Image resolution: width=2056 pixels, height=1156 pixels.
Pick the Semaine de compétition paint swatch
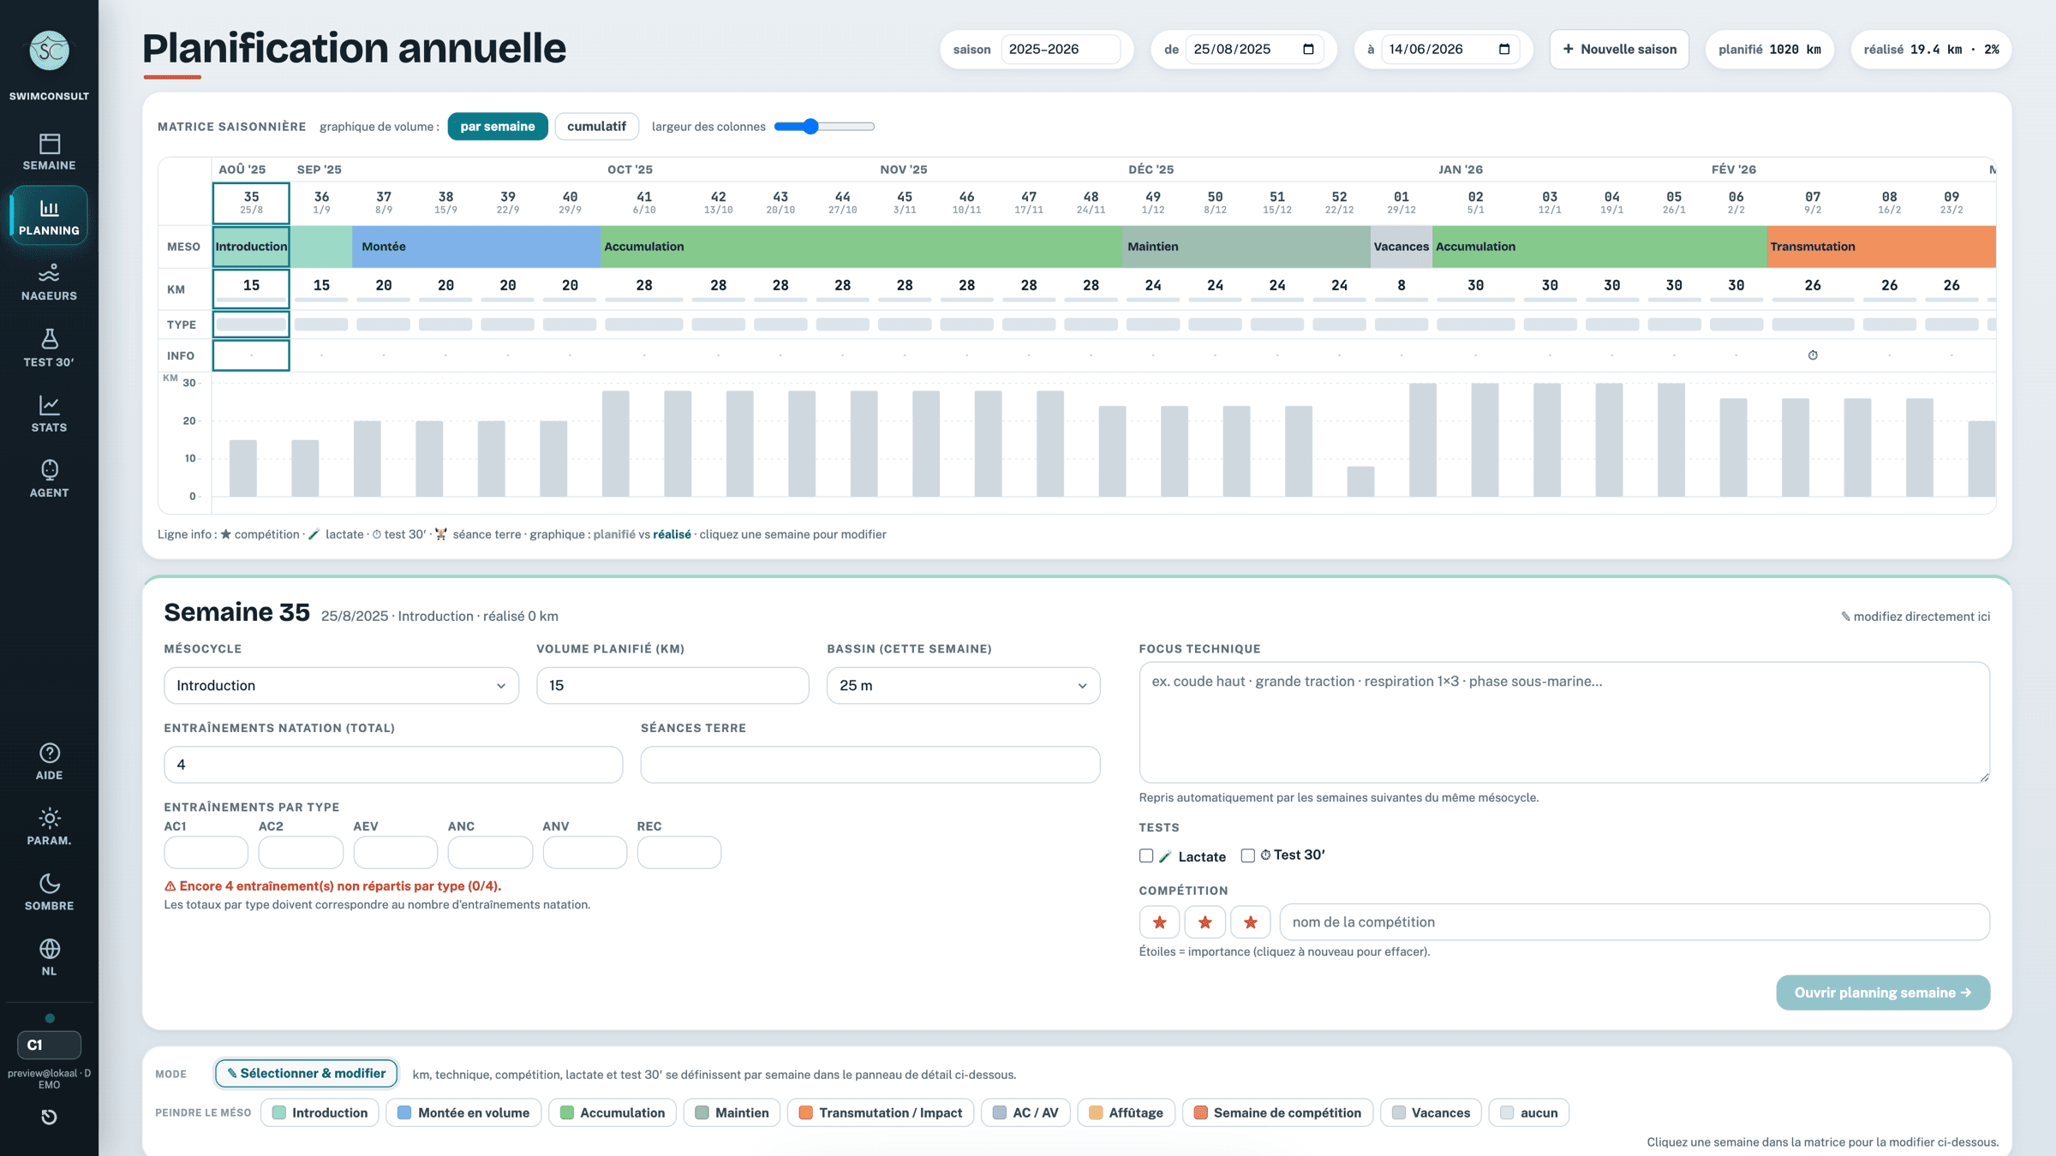1277,1112
